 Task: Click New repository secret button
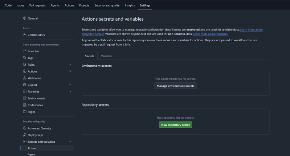(176, 125)
